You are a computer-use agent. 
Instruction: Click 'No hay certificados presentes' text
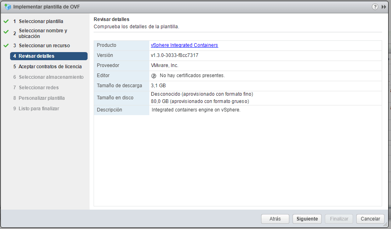[x=192, y=76]
